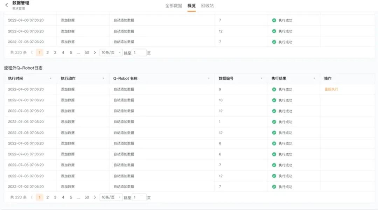Select data number "12" in upper table
This screenshot has height=210, width=378.
(220, 31)
